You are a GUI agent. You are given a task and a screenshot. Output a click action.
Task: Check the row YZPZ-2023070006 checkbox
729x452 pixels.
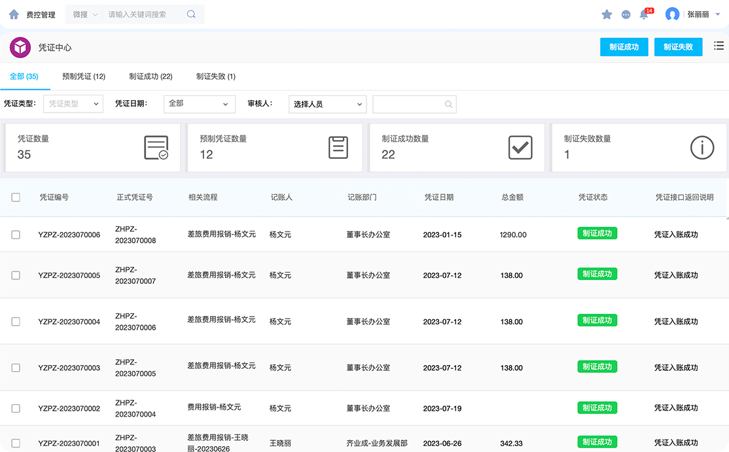click(16, 235)
